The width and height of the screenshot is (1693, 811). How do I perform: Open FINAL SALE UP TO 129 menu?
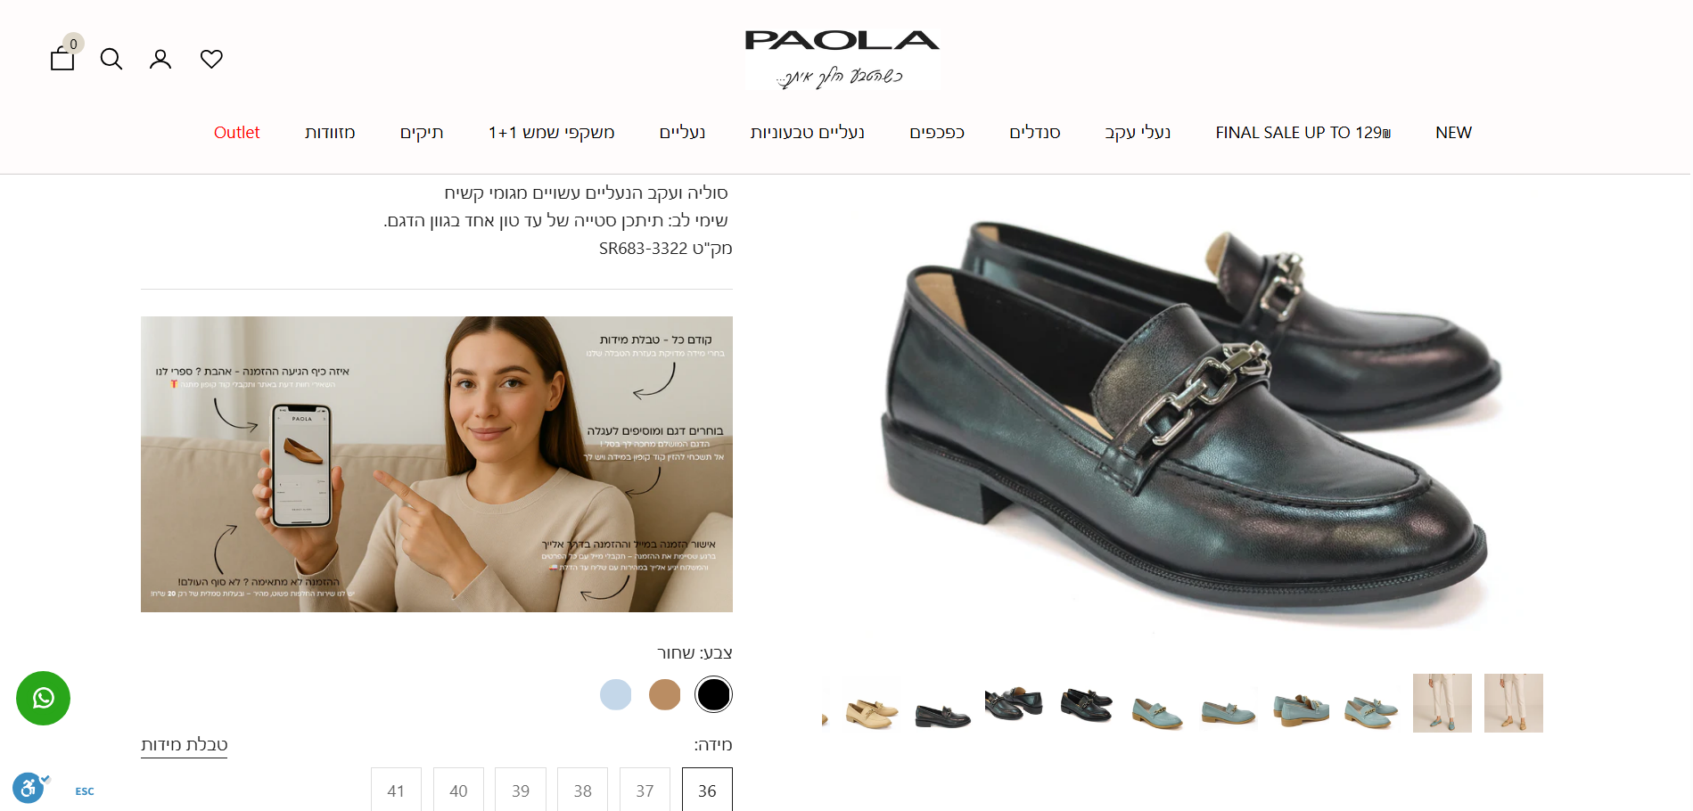pos(1303,132)
